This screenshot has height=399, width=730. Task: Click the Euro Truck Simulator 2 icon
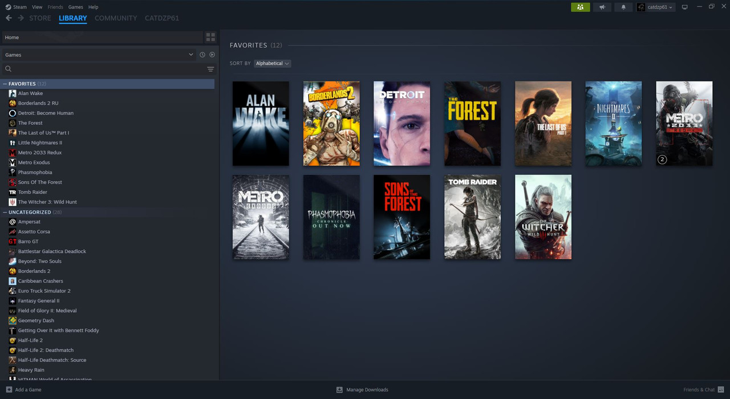point(13,291)
